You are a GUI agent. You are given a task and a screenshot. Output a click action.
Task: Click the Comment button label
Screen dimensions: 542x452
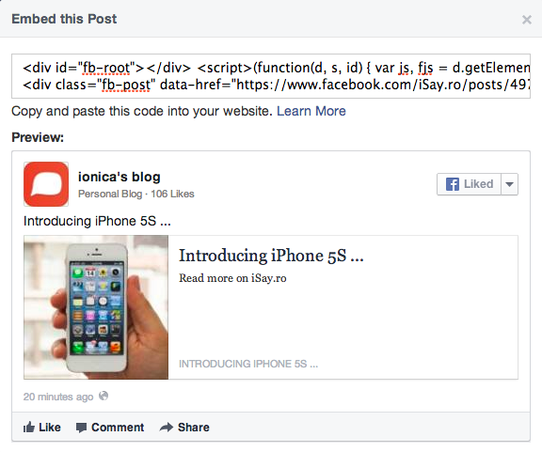[x=118, y=428]
